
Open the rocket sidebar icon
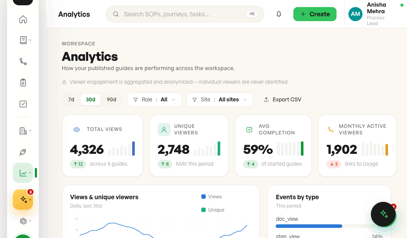point(23,152)
